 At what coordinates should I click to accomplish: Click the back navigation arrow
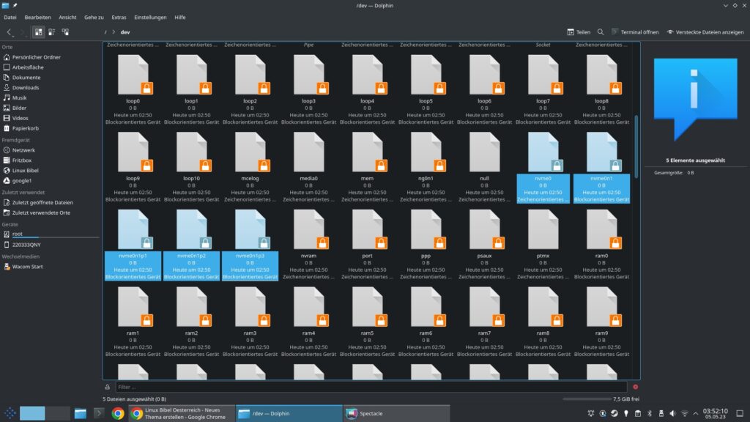(x=9, y=32)
